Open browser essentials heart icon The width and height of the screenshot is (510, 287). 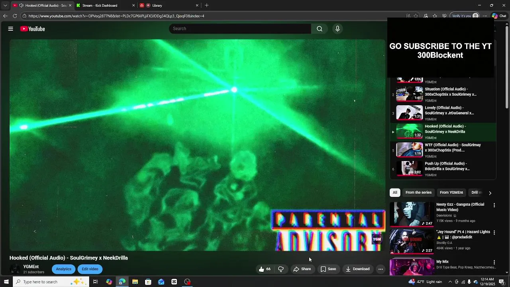[444, 16]
